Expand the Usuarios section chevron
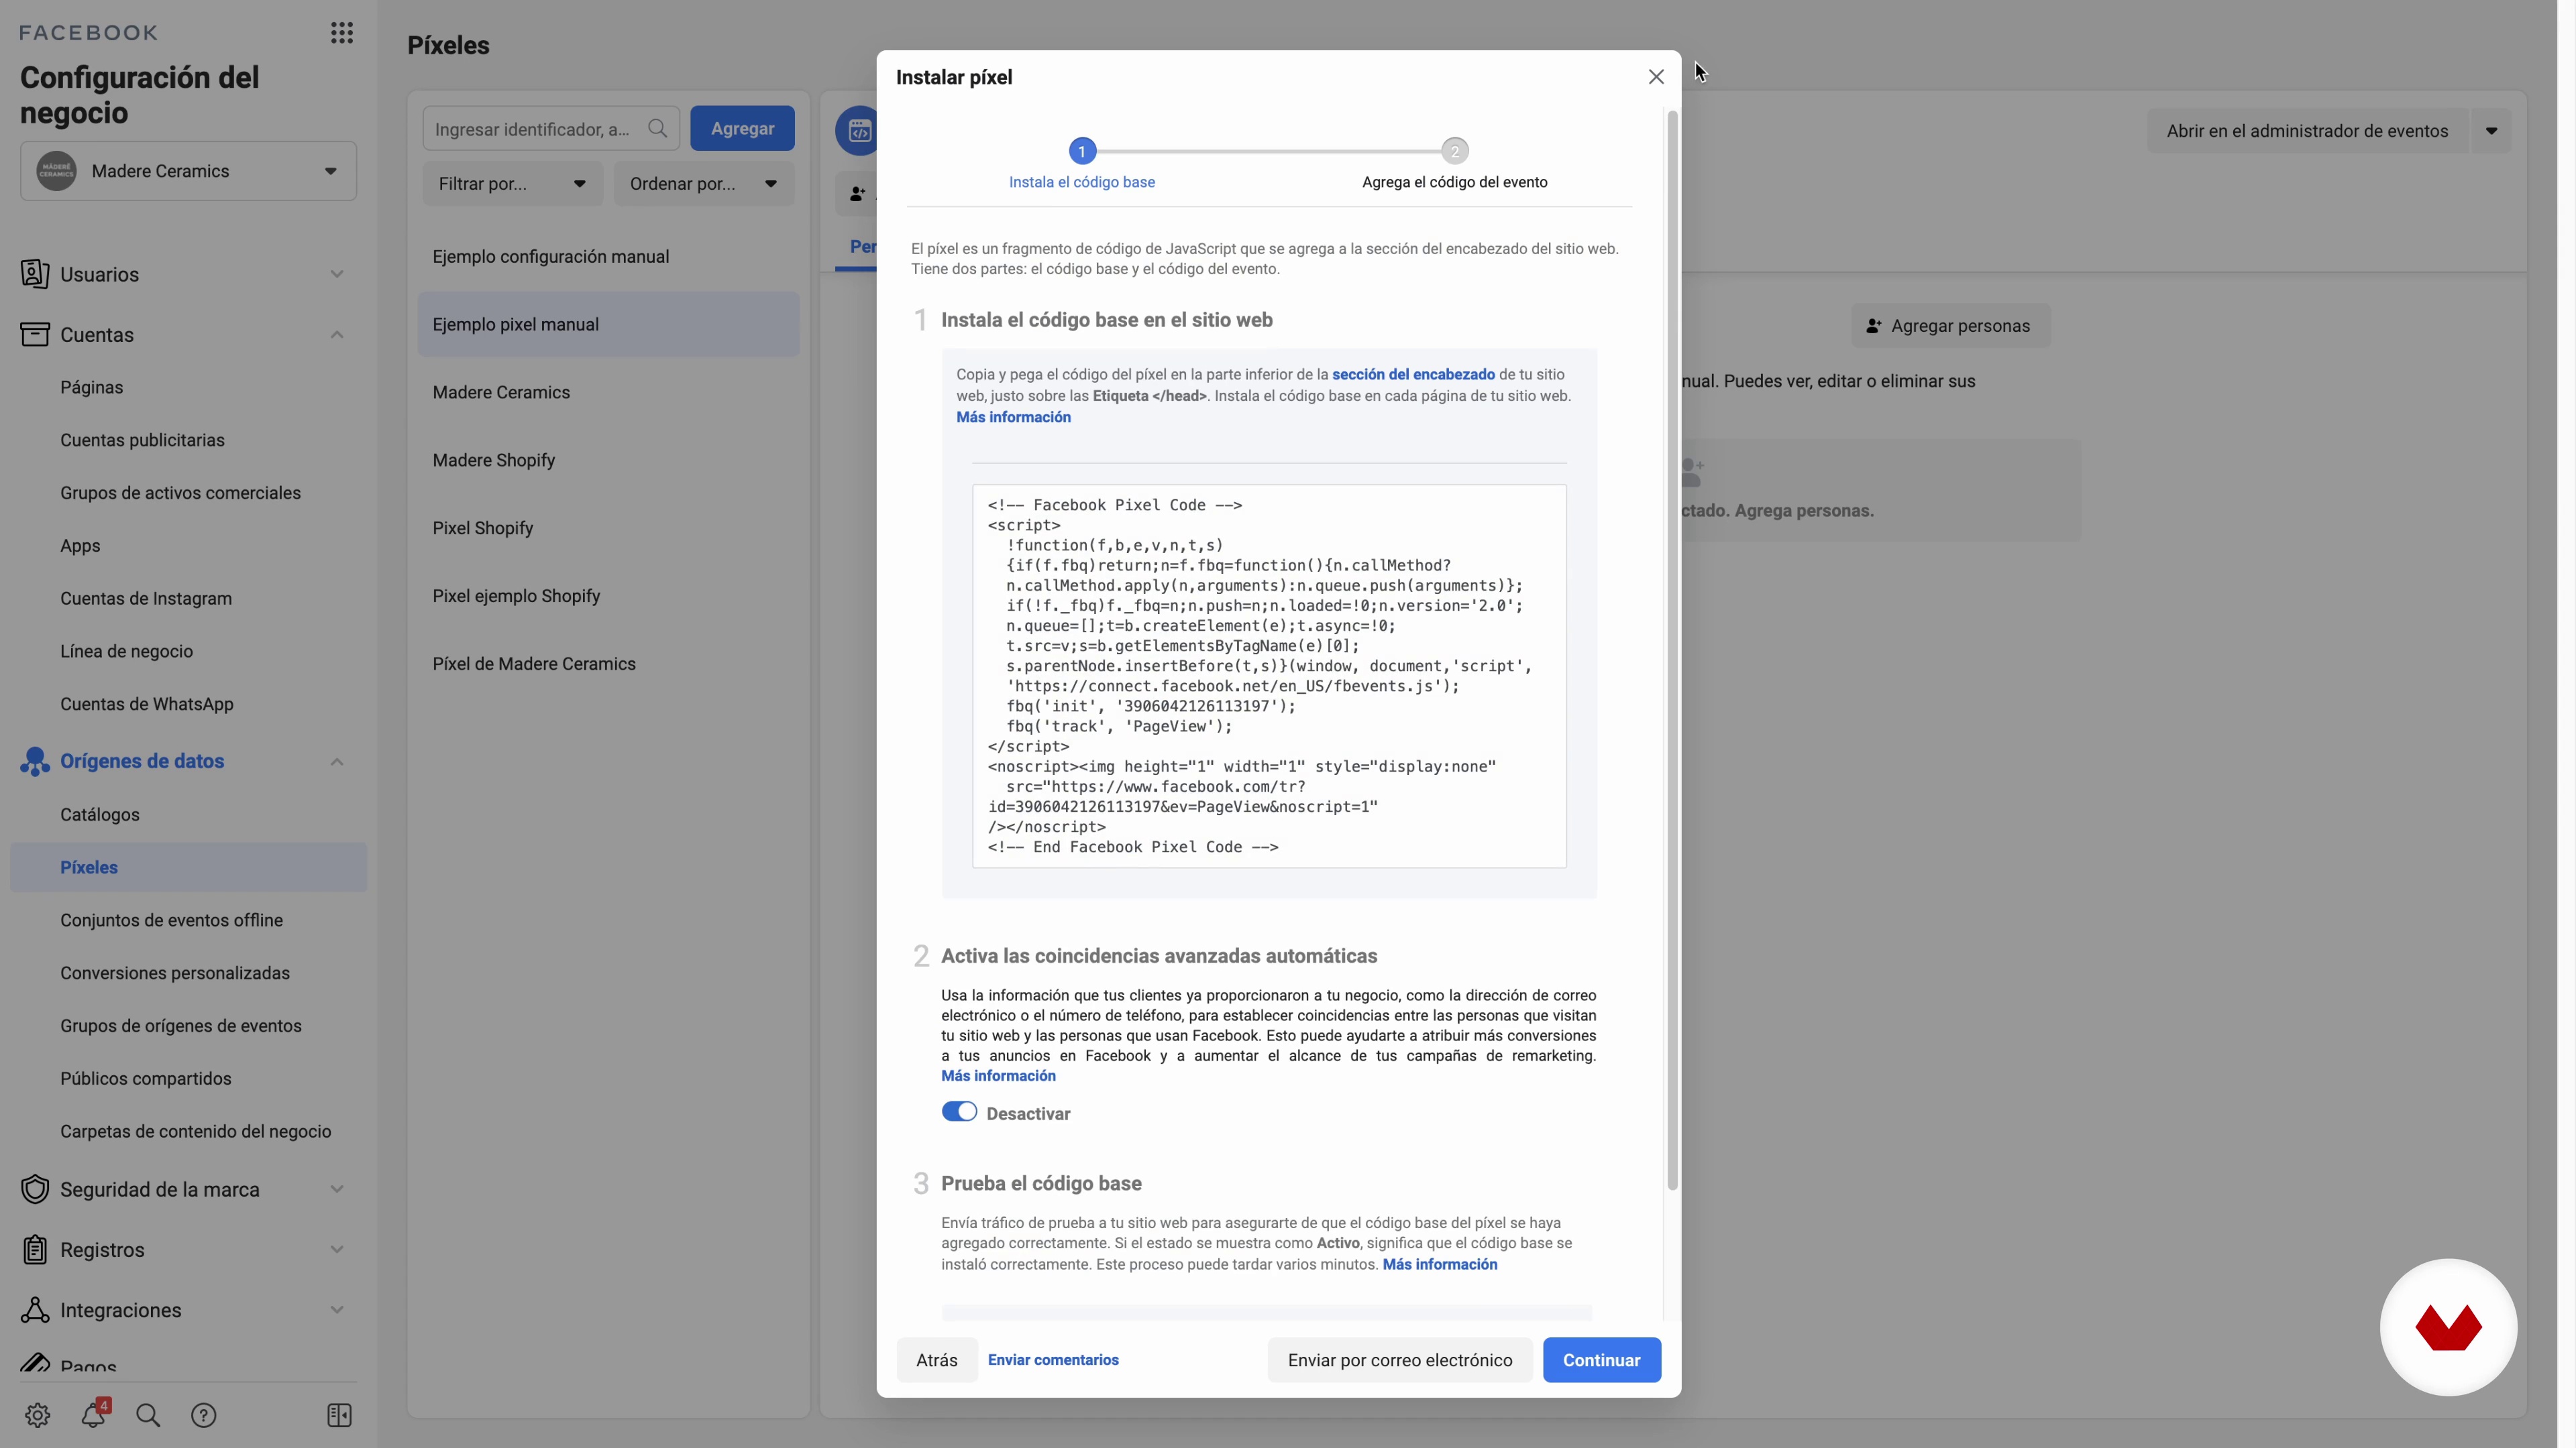The height and width of the screenshot is (1448, 2576). [337, 274]
